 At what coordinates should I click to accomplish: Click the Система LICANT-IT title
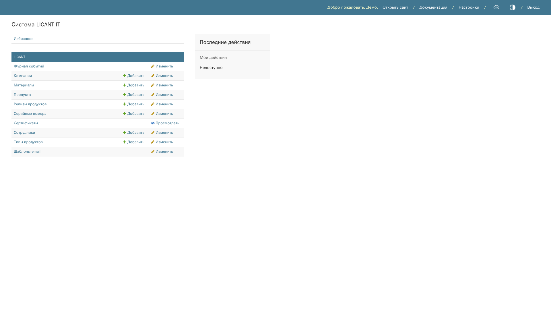coord(36,25)
